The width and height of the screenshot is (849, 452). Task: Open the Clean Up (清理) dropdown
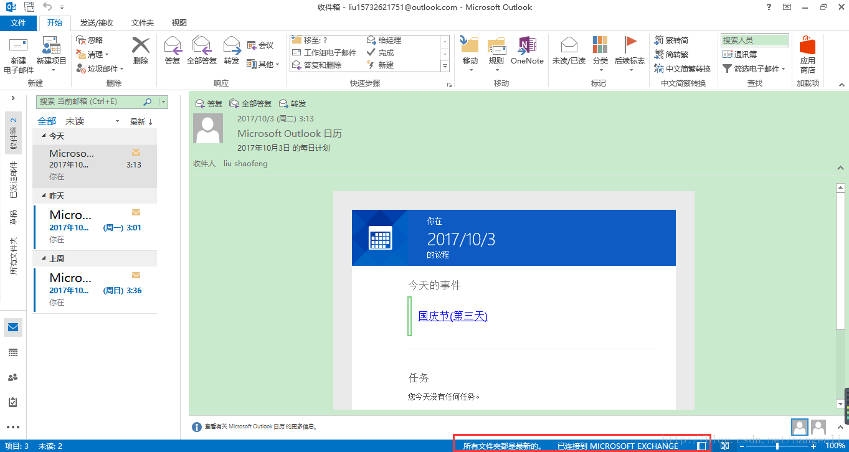[x=92, y=54]
